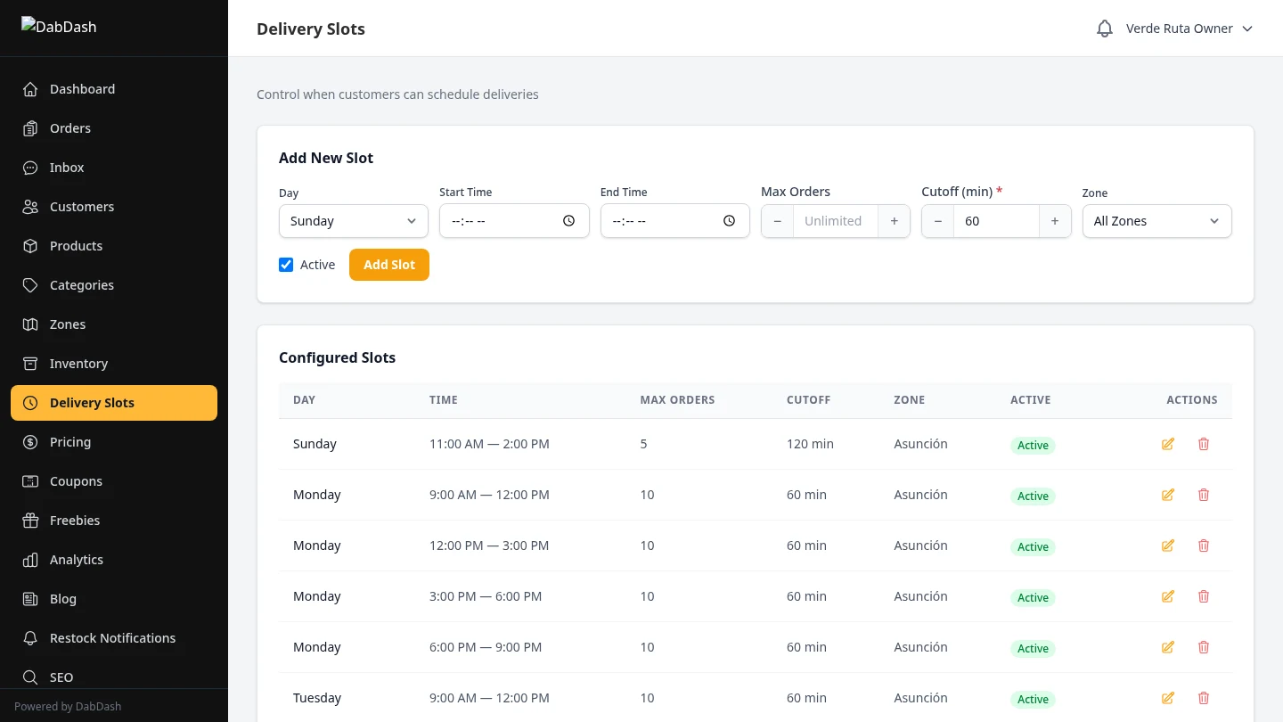Open the SEO search section
This screenshot has height=722, width=1283.
click(x=61, y=677)
